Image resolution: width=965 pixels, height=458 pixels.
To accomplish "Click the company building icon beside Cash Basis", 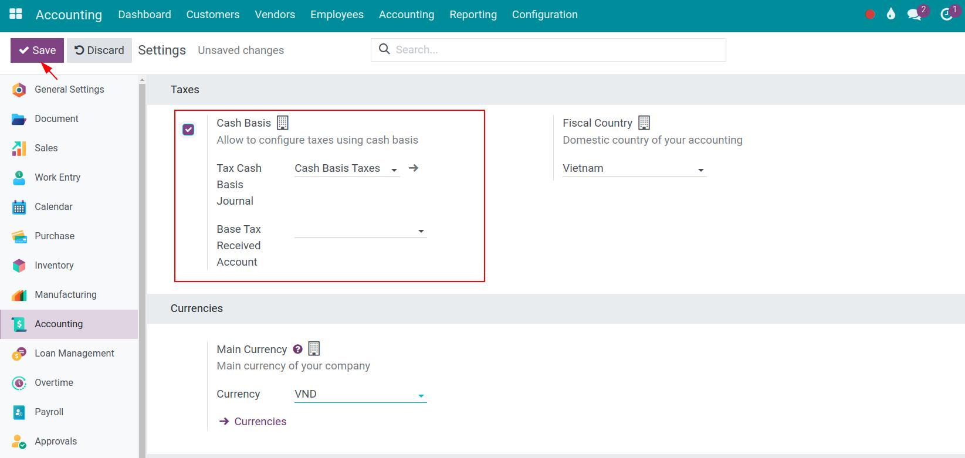I will coord(283,123).
